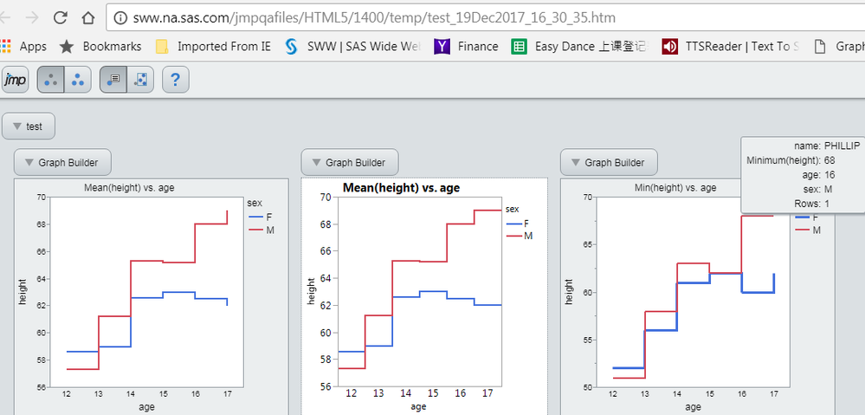Image resolution: width=865 pixels, height=415 pixels.
Task: Open the JMP menu button
Action: (x=15, y=80)
